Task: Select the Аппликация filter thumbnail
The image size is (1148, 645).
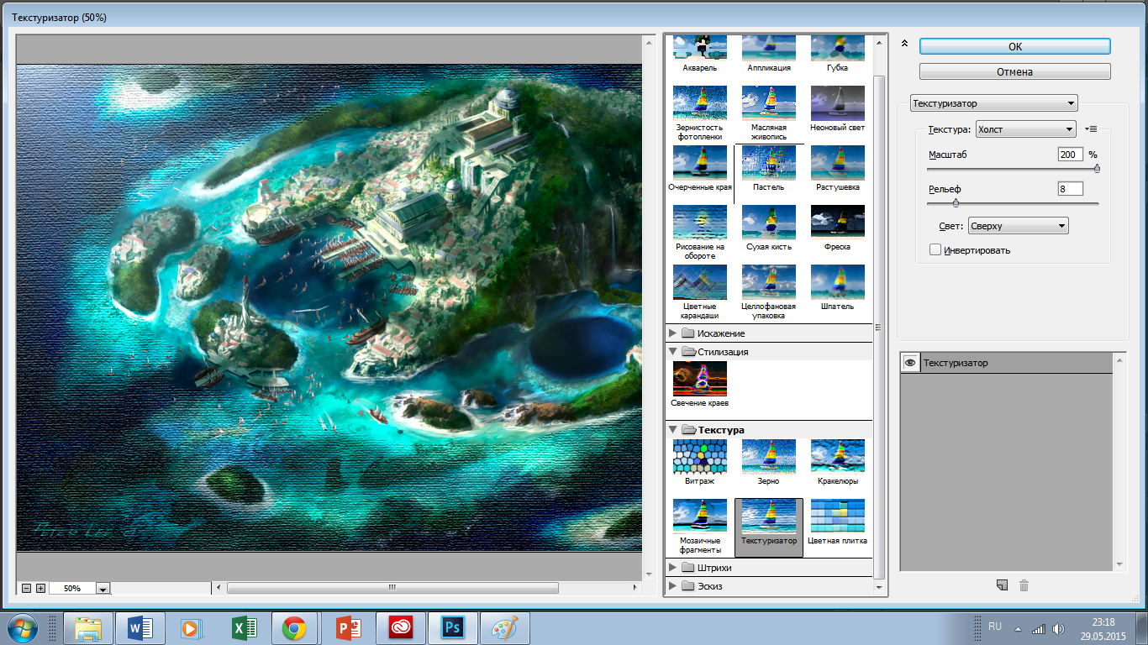Action: 768,49
